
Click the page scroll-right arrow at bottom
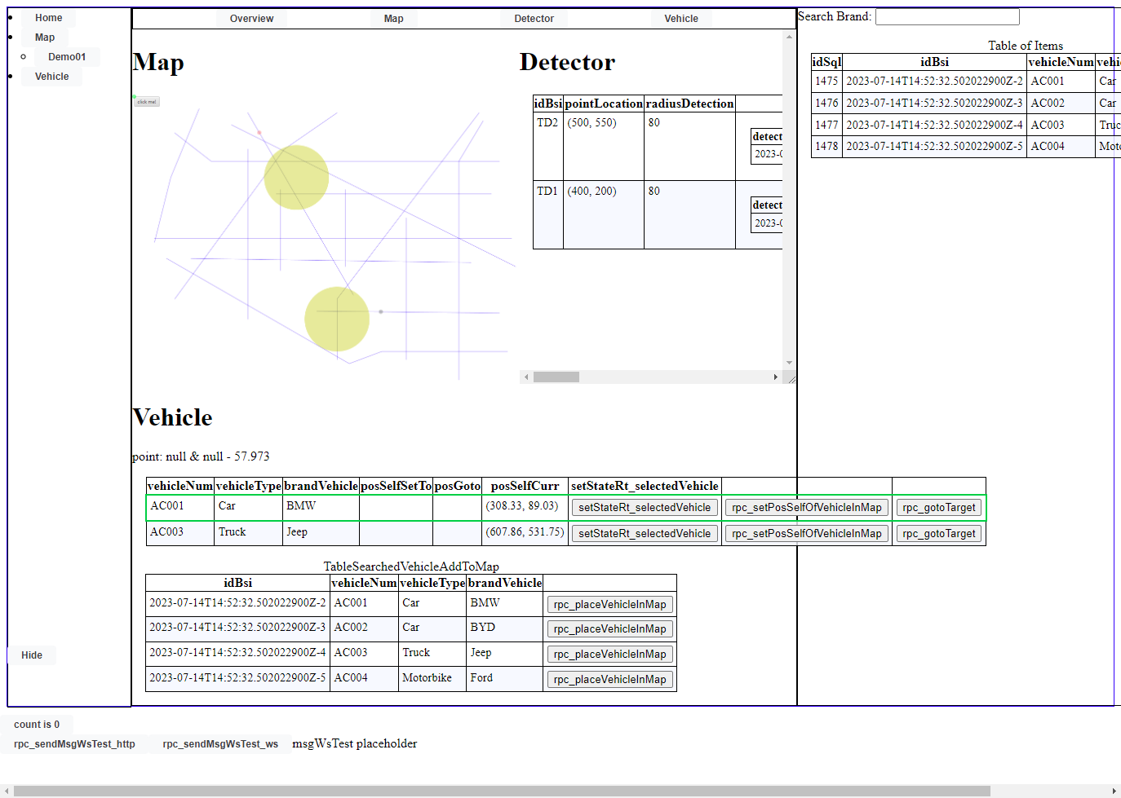tap(1114, 791)
